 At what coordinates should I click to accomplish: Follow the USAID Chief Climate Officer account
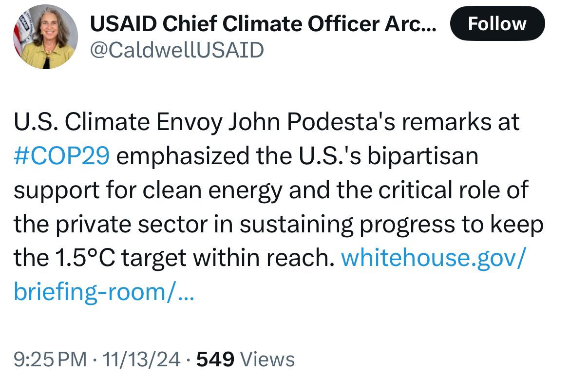click(497, 23)
